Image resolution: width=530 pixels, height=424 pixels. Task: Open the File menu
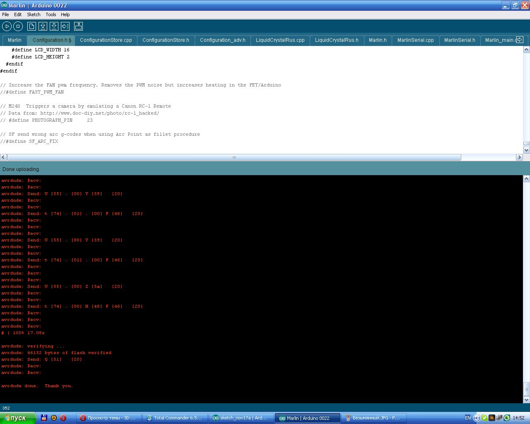tap(5, 14)
